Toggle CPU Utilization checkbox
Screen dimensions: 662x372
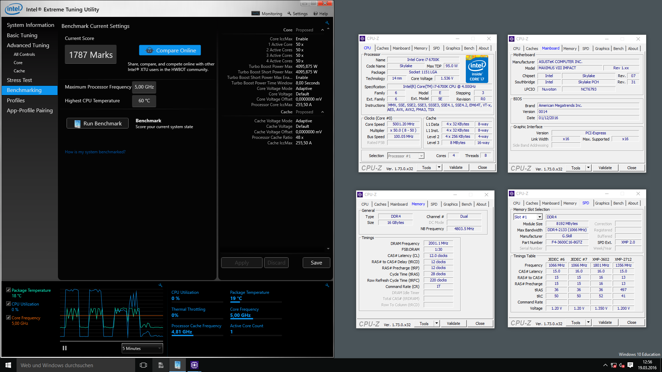pyautogui.click(x=8, y=304)
